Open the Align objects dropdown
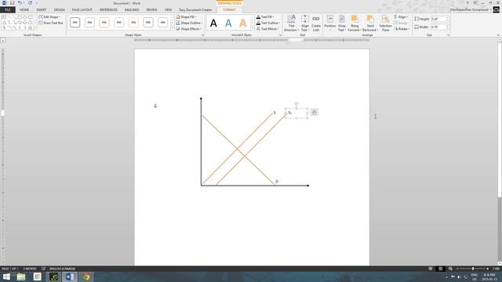502x282 pixels. (401, 16)
